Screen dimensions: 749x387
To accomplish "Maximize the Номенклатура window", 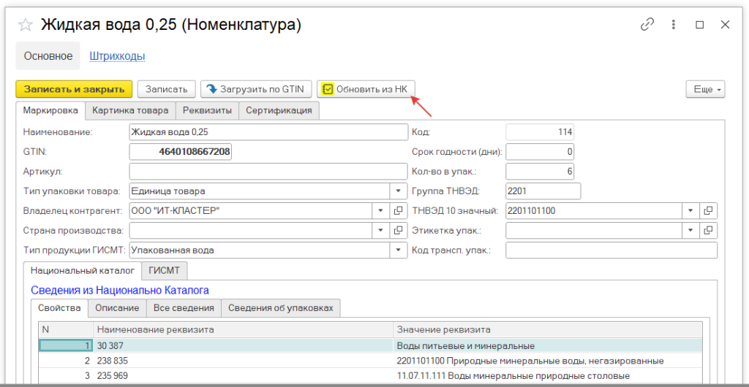I will (700, 25).
